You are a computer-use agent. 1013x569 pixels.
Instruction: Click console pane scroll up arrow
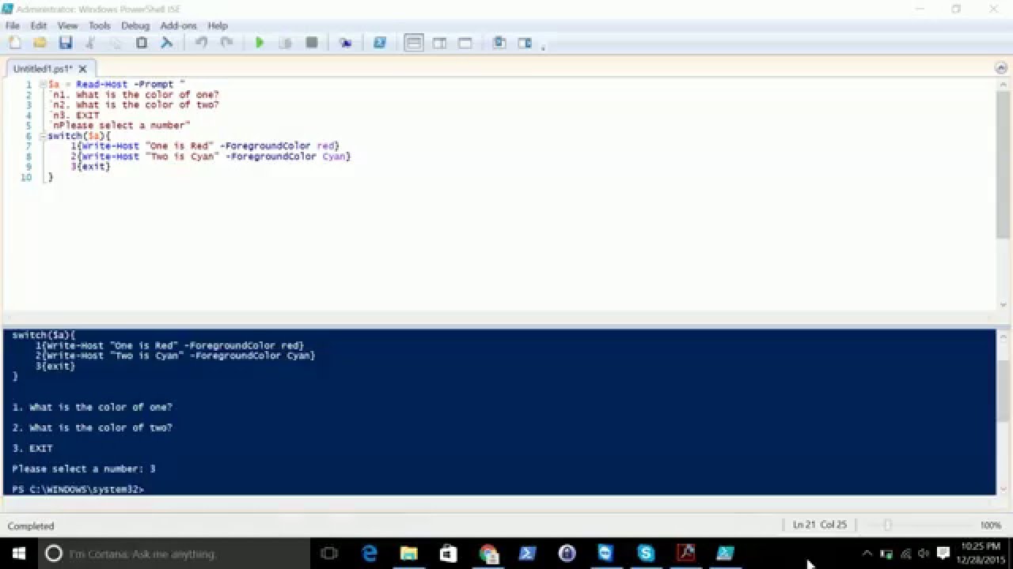tap(1003, 337)
